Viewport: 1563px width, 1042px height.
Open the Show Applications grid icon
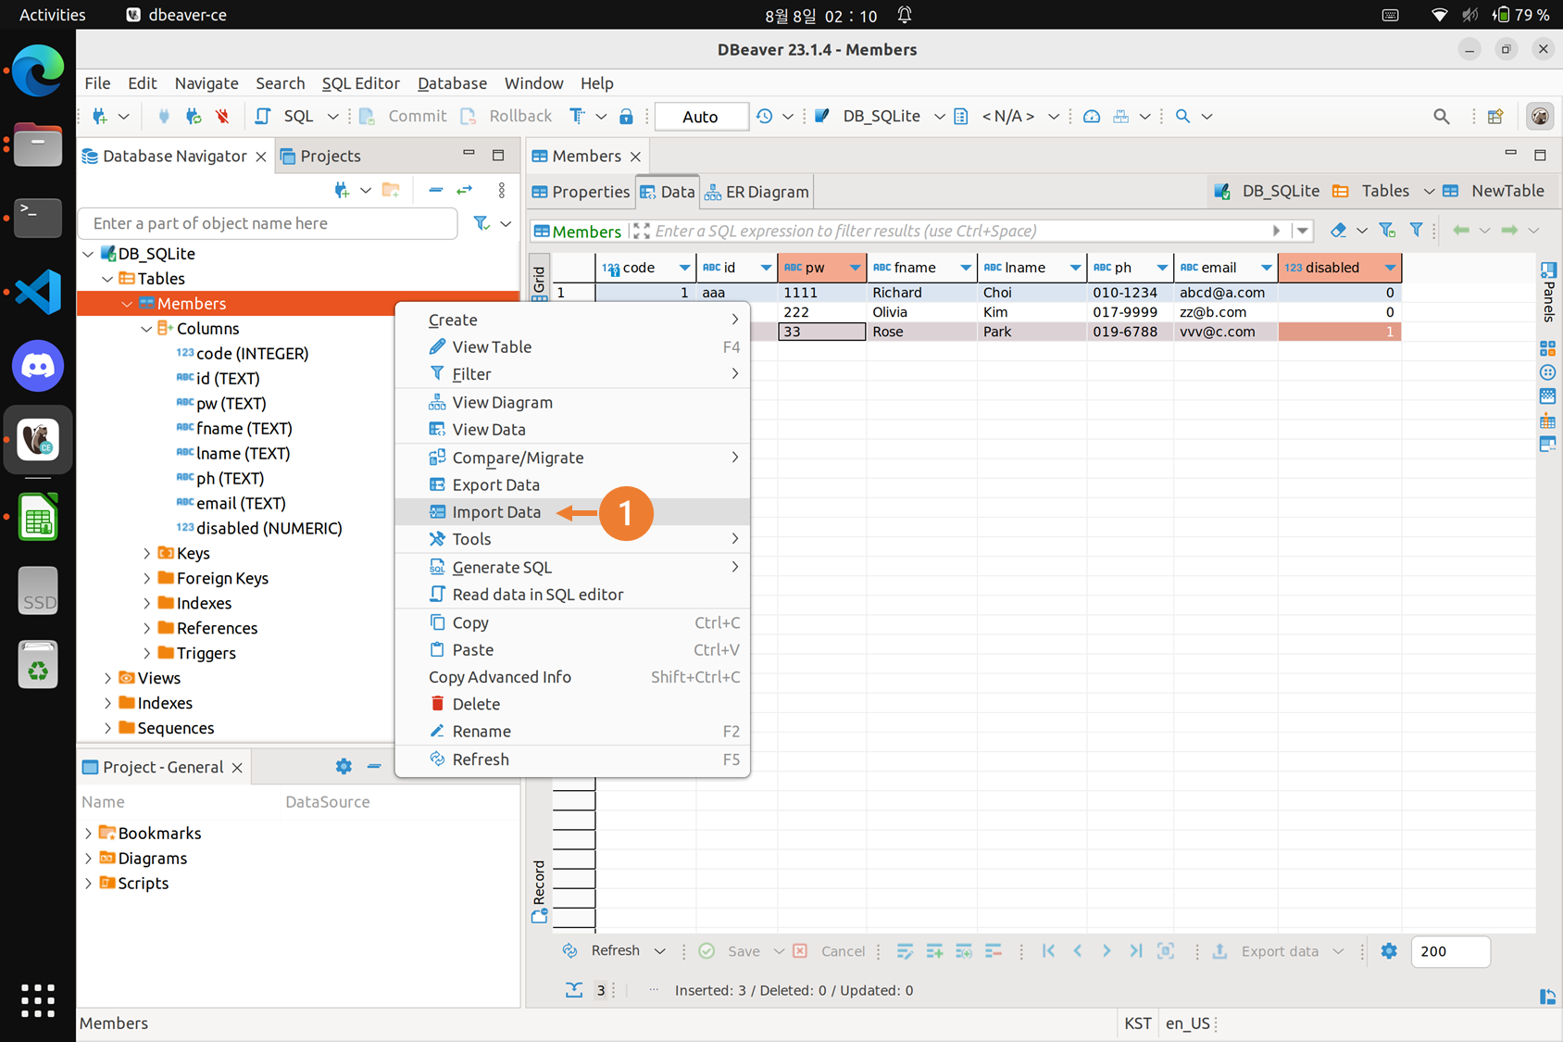[38, 1001]
